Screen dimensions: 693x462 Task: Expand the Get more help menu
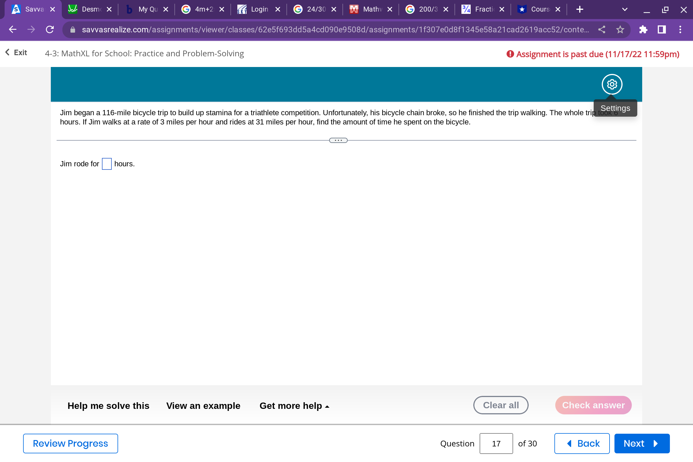pos(294,406)
